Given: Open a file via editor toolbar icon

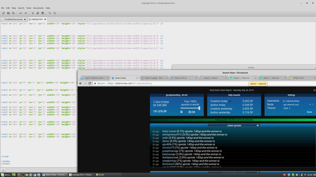Looking at the screenshot, I should point(8,13).
